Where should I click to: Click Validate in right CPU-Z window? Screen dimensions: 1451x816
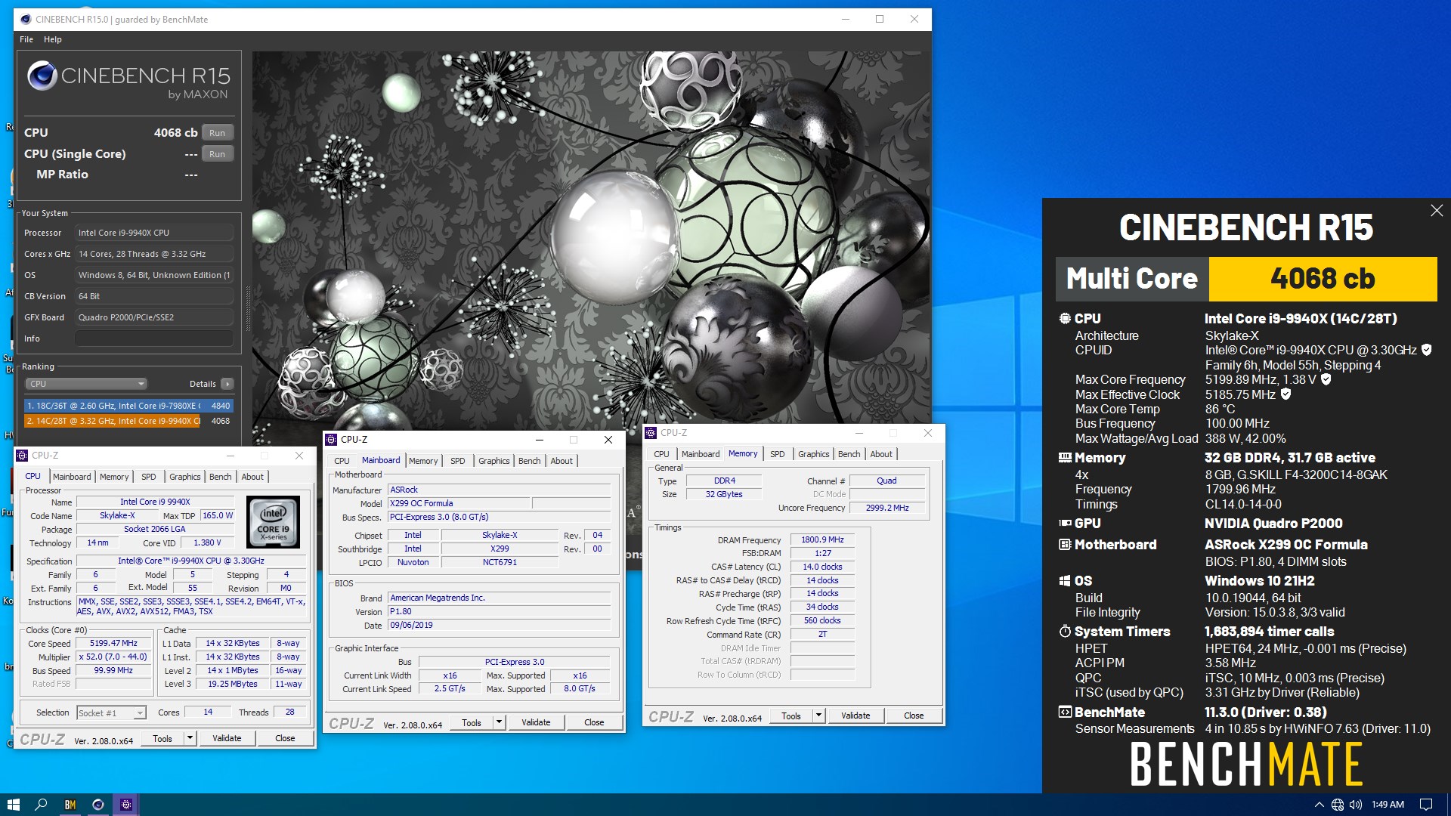(855, 716)
